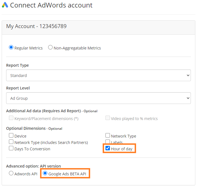Open the Report Type dropdown
The width and height of the screenshot is (197, 187).
(x=98, y=75)
